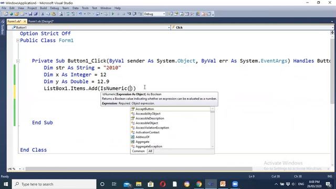The height and width of the screenshot is (189, 336).
Task: Comment out selected lines icon
Action: point(68,14)
